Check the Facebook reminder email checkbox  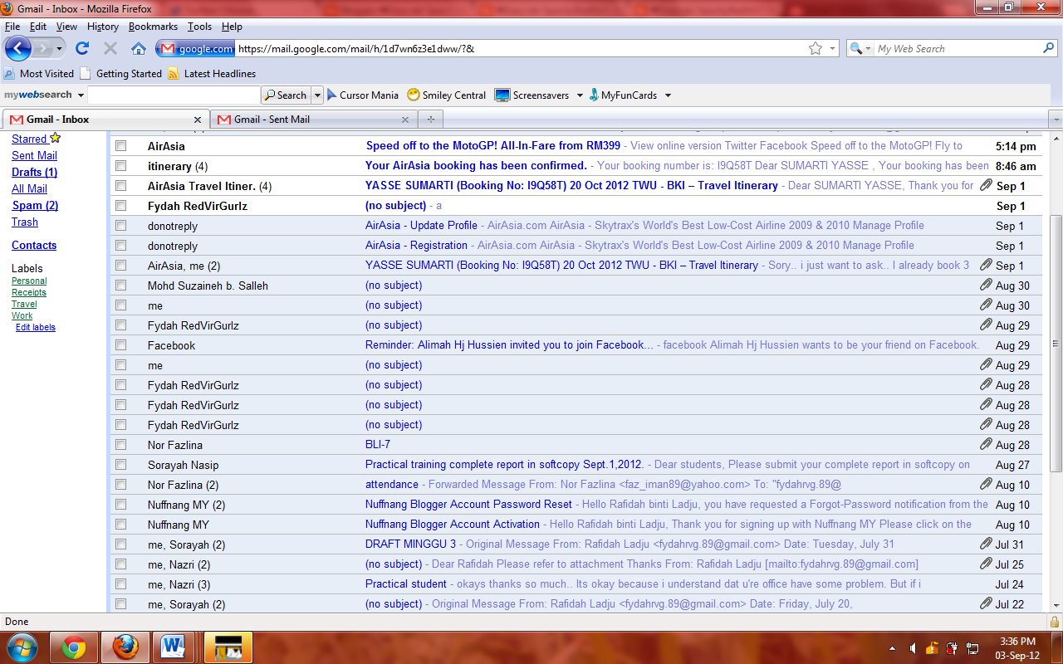click(120, 344)
